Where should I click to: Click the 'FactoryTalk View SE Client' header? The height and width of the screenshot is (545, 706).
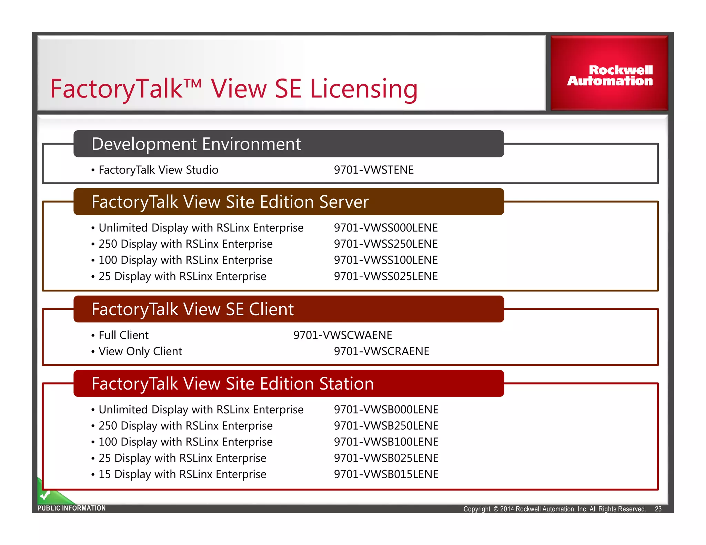coord(289,309)
